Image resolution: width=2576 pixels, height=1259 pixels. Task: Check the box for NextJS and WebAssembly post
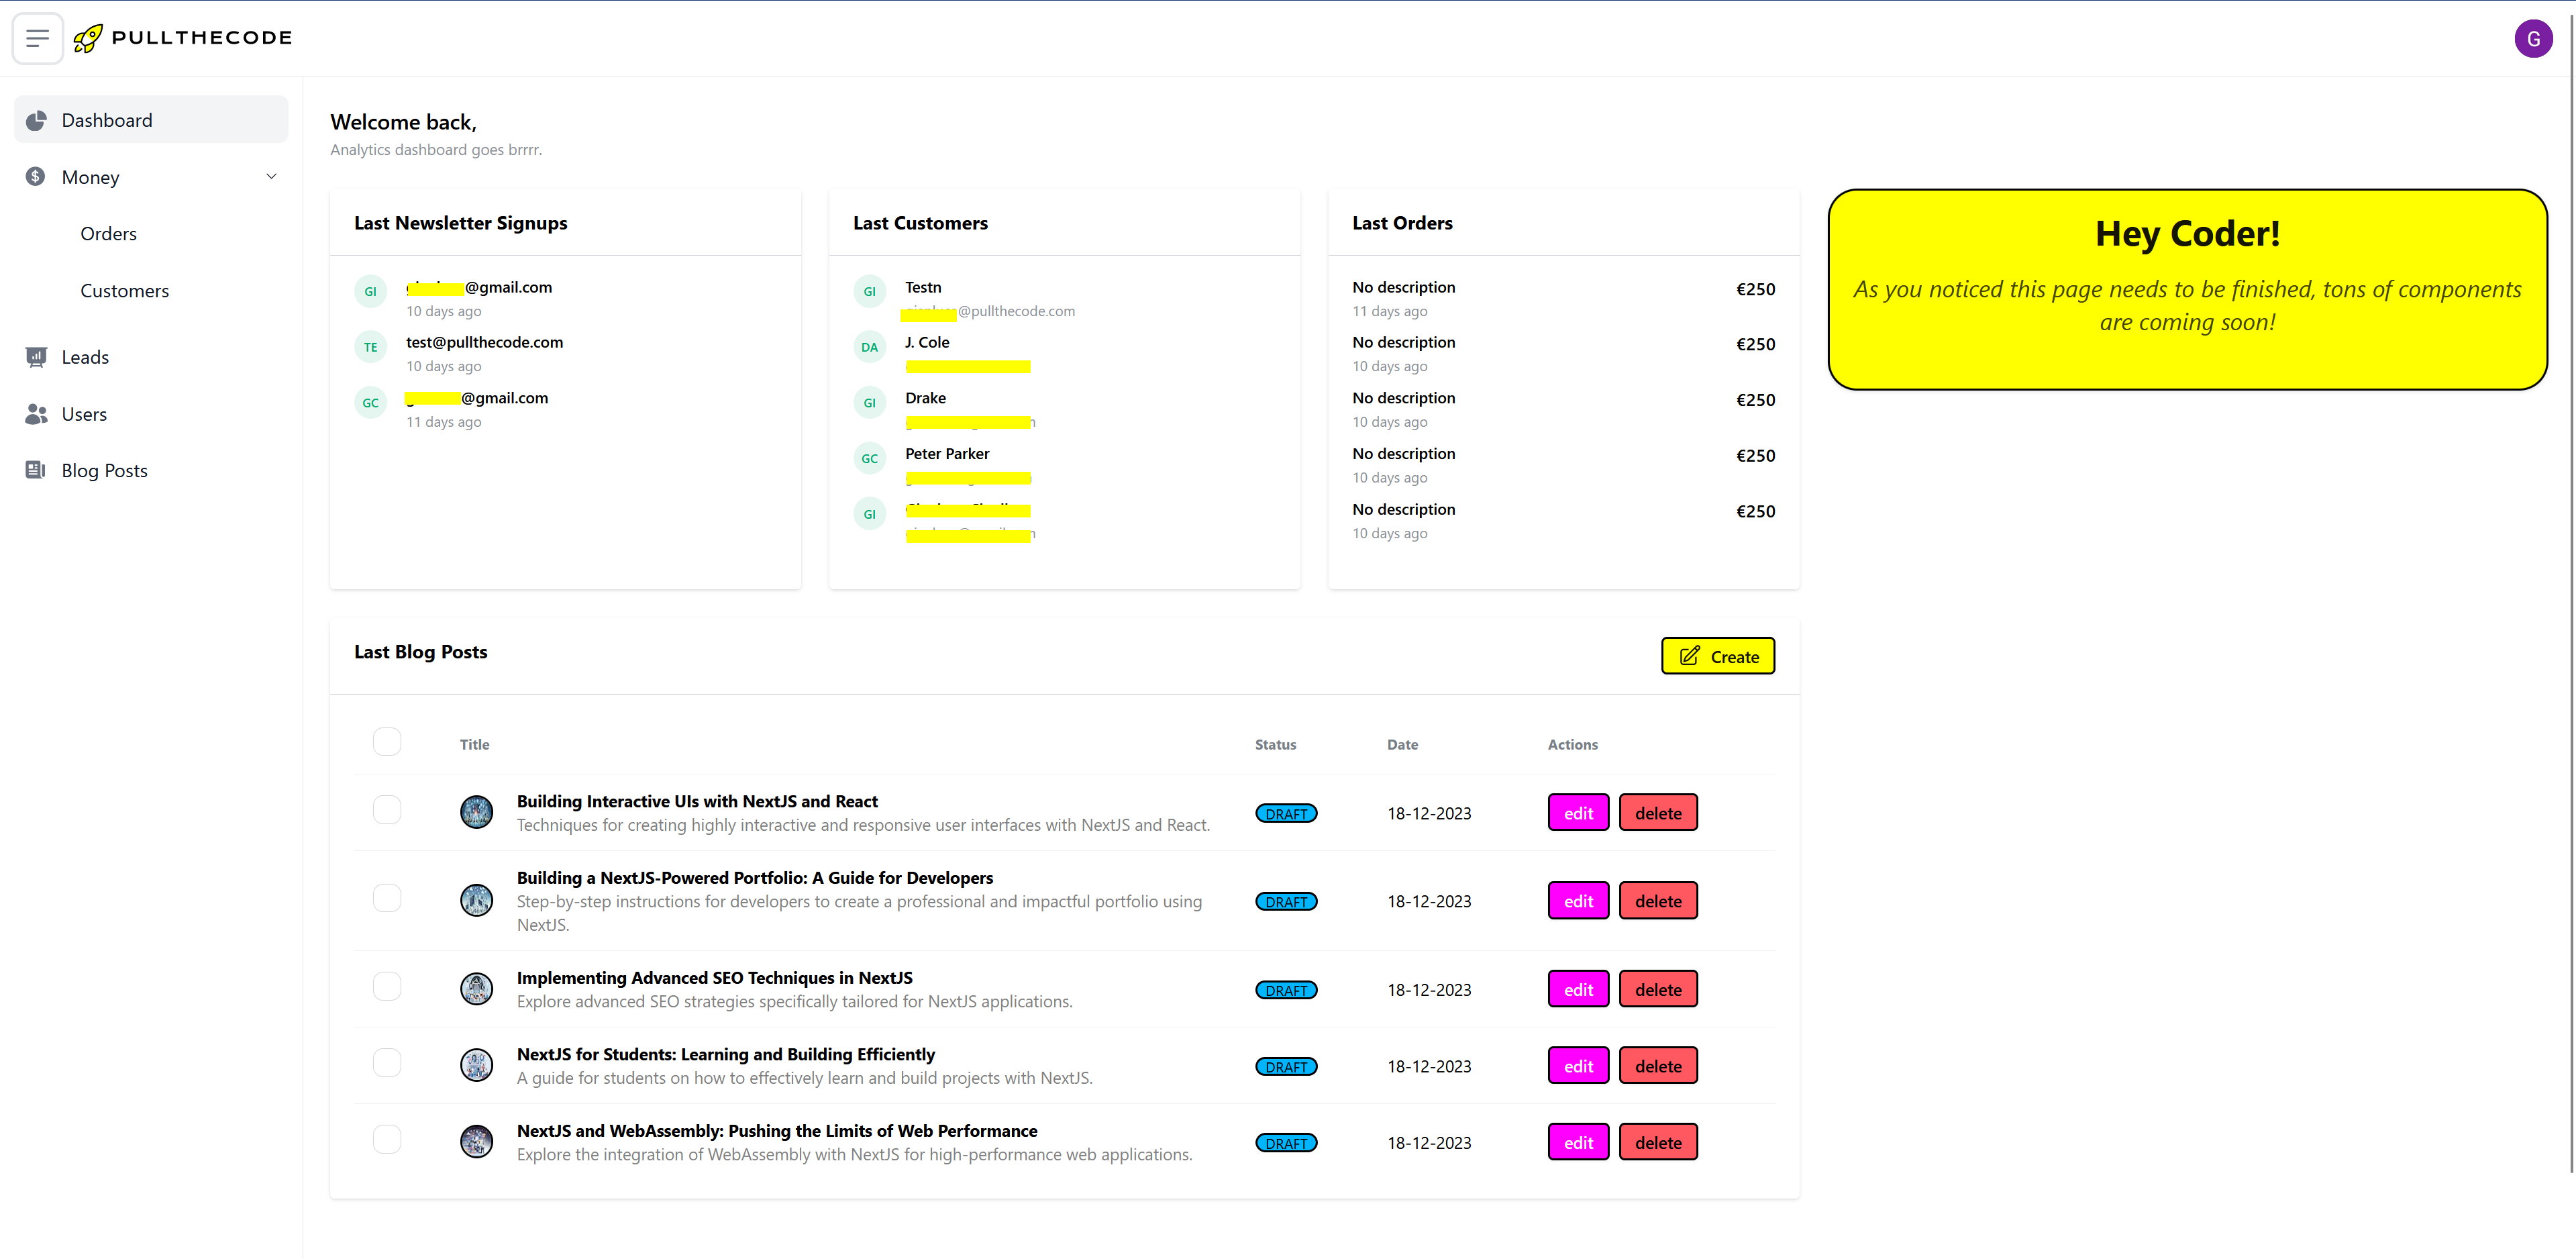tap(387, 1139)
